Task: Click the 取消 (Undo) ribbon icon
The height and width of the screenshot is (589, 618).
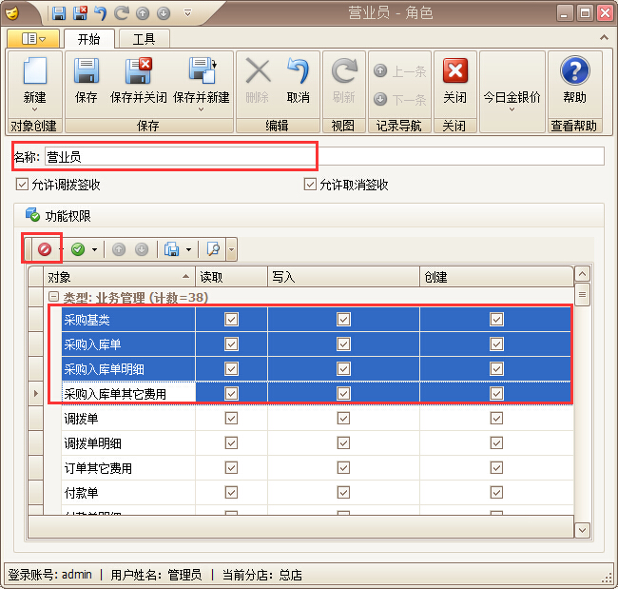Action: (299, 73)
